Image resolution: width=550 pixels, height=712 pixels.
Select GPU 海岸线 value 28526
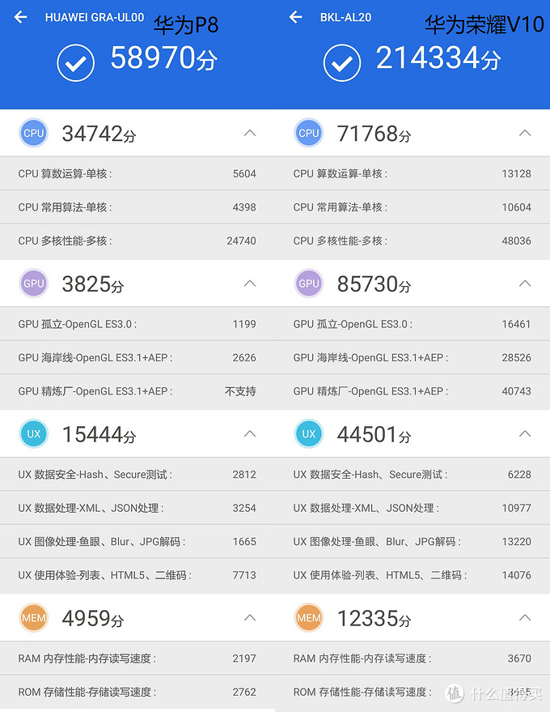[517, 357]
